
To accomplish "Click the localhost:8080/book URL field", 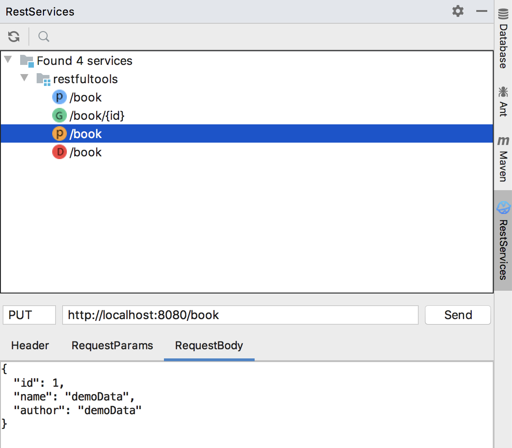I will coord(240,315).
